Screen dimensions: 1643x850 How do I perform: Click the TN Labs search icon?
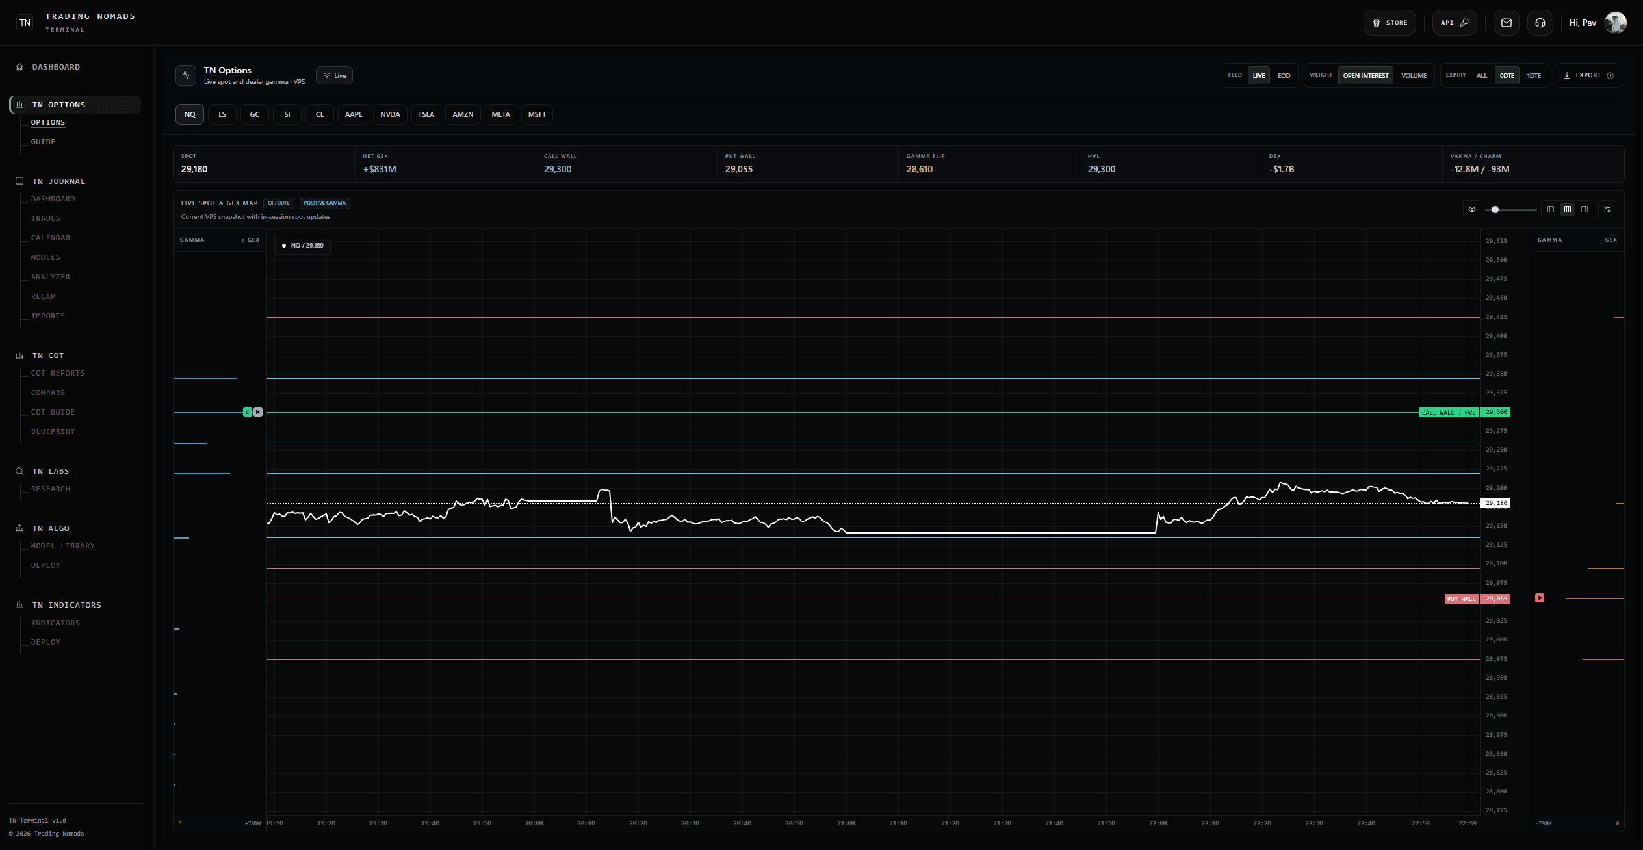19,471
